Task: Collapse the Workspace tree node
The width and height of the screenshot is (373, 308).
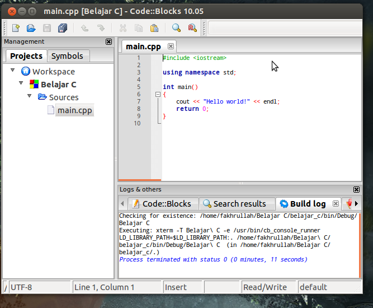Action: point(13,71)
